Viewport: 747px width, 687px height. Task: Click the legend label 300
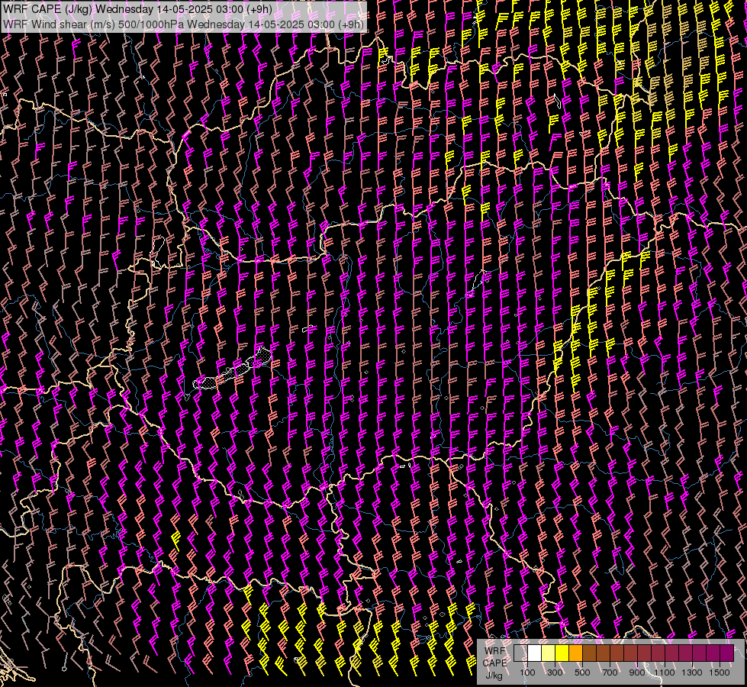coord(555,672)
